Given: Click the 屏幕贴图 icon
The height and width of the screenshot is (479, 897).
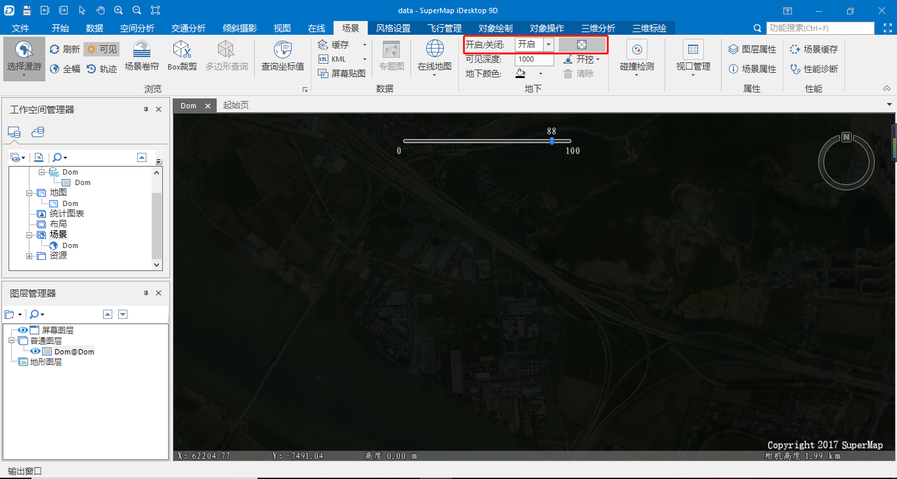Looking at the screenshot, I should pyautogui.click(x=323, y=73).
